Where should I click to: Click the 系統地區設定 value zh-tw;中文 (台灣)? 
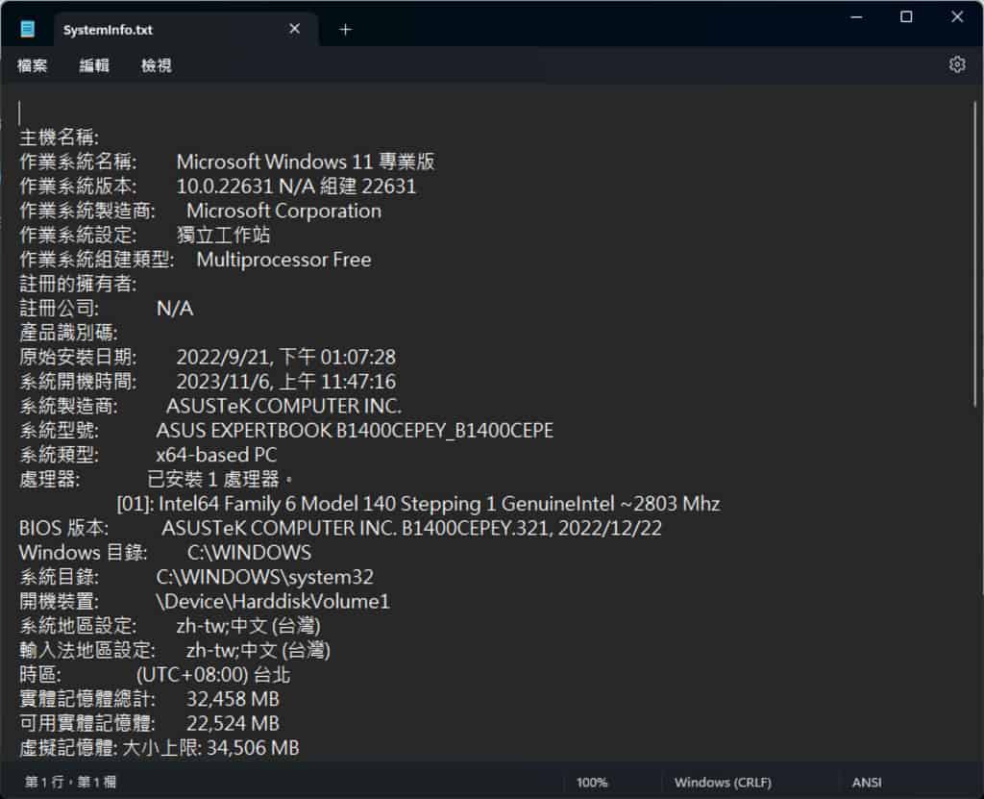(249, 627)
